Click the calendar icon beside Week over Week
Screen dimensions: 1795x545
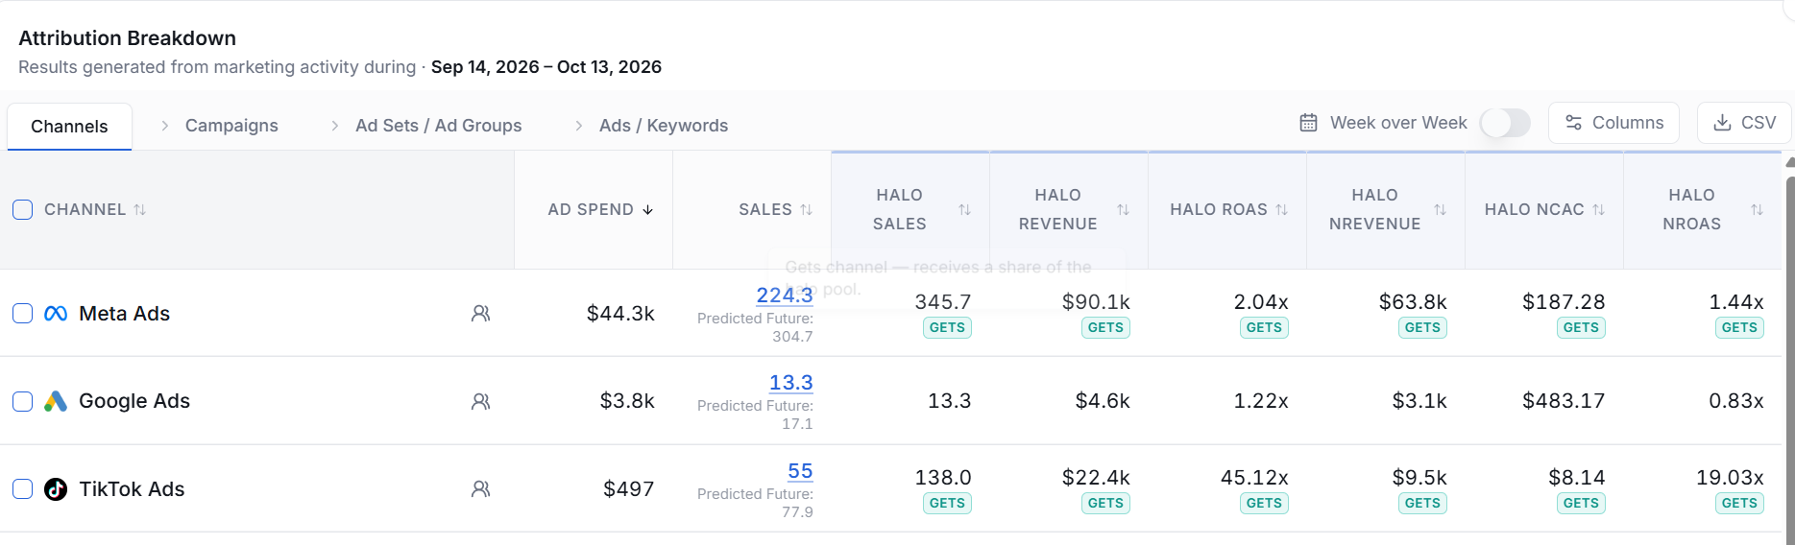(1308, 123)
